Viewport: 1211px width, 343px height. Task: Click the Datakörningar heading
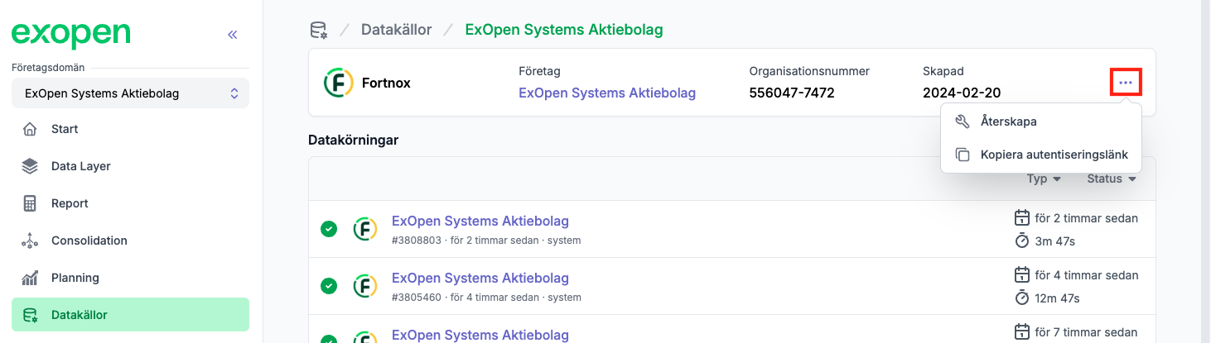click(354, 140)
